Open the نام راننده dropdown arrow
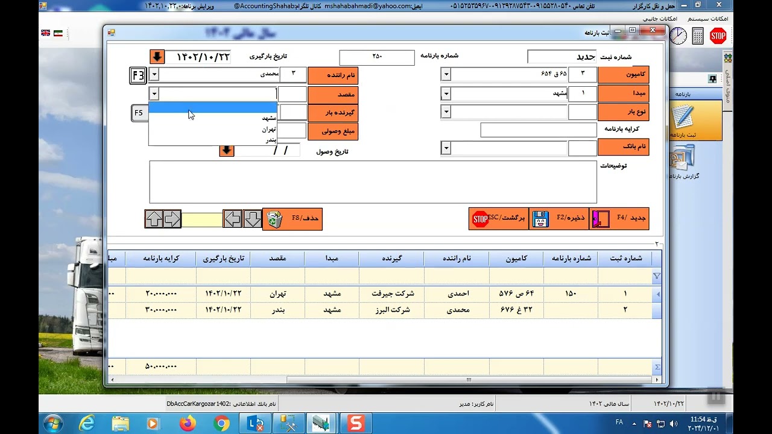The width and height of the screenshot is (772, 434). pyautogui.click(x=154, y=75)
